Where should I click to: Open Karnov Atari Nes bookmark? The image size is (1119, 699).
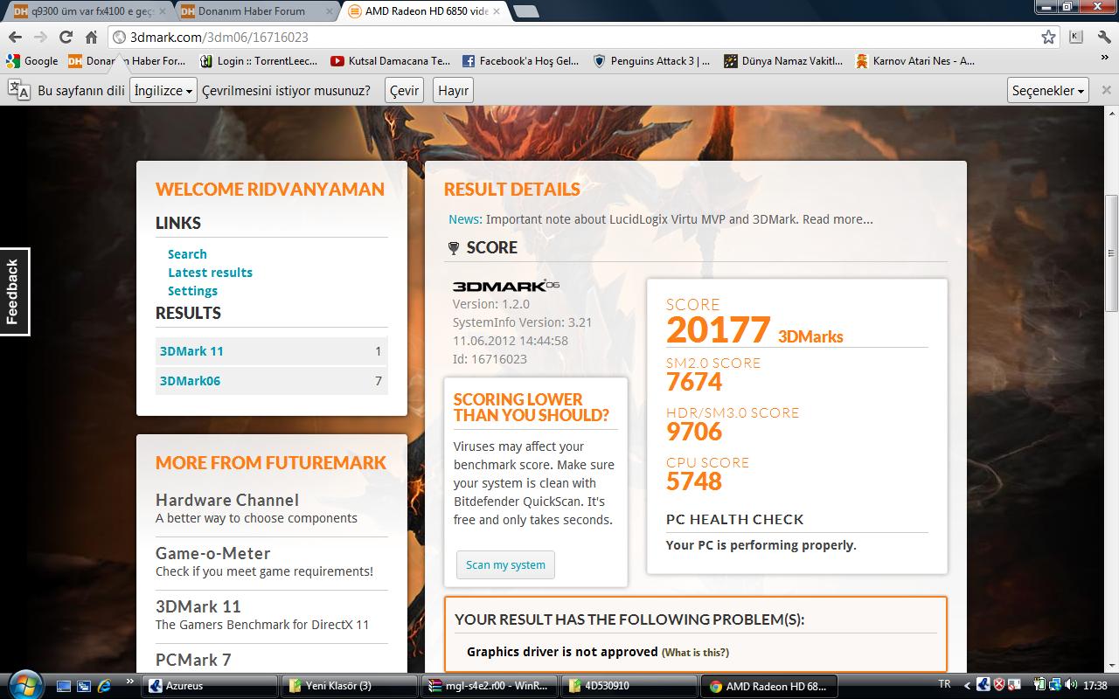click(x=915, y=61)
